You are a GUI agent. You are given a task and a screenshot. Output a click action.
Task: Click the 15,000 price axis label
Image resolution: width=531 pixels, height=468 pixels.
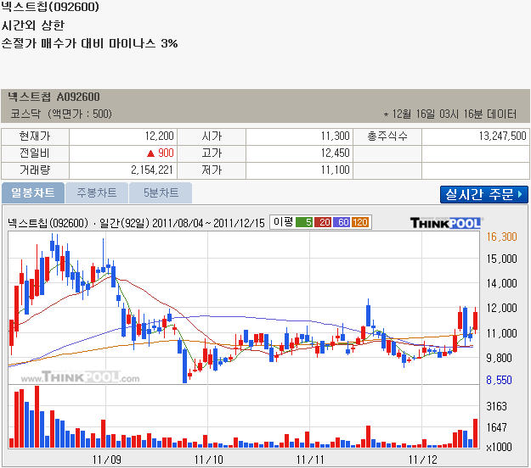pyautogui.click(x=501, y=259)
